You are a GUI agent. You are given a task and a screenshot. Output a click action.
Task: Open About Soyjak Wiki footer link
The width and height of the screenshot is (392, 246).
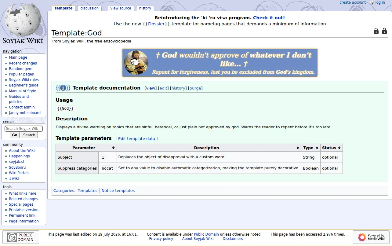pyautogui.click(x=198, y=239)
